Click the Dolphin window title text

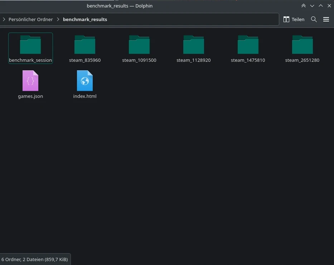click(120, 6)
